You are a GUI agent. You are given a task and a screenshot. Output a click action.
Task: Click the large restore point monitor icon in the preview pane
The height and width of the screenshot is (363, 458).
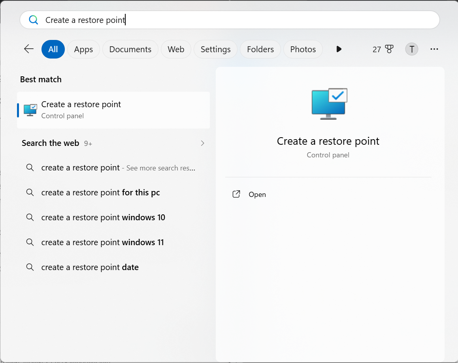point(329,104)
